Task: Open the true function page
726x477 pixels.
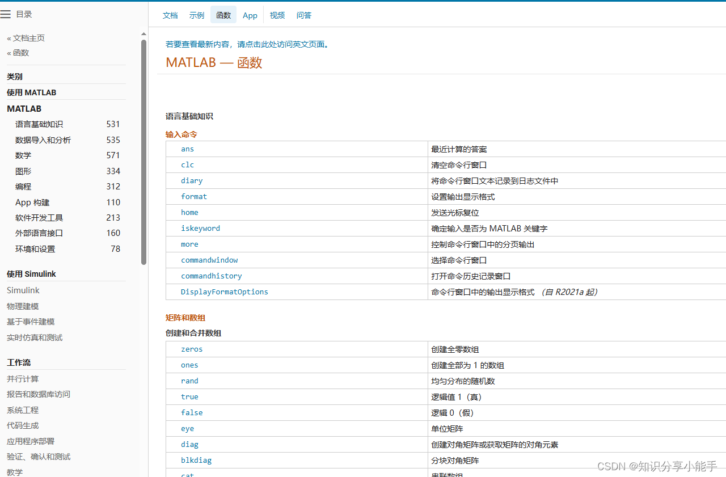Action: pyautogui.click(x=189, y=397)
